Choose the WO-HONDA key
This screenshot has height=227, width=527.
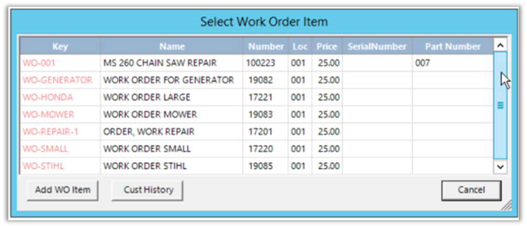tap(48, 98)
